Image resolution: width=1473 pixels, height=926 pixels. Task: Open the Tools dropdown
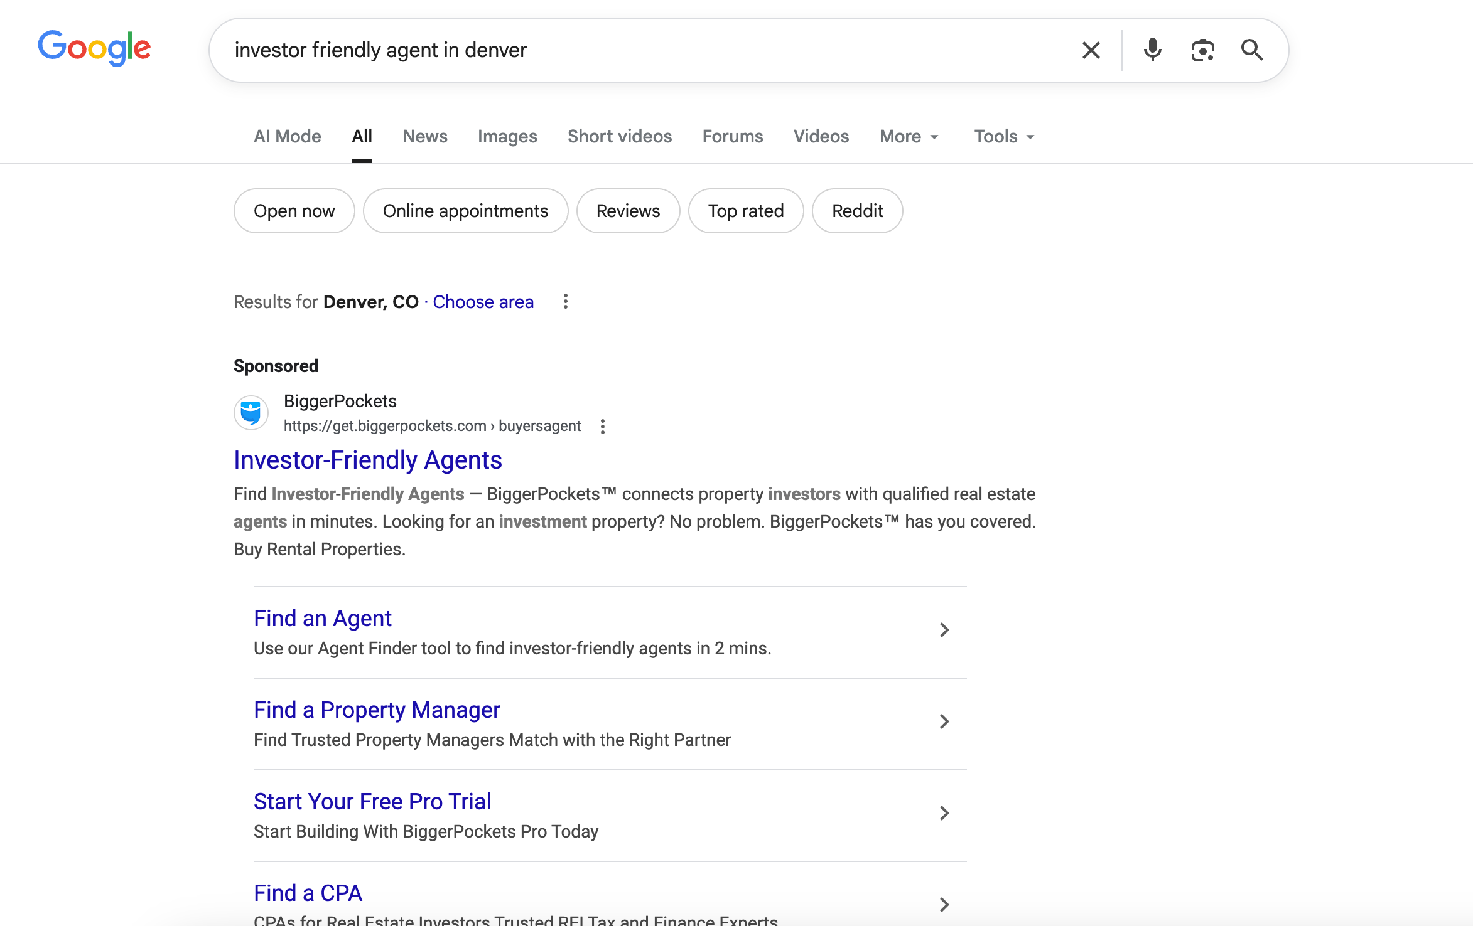(x=1004, y=136)
